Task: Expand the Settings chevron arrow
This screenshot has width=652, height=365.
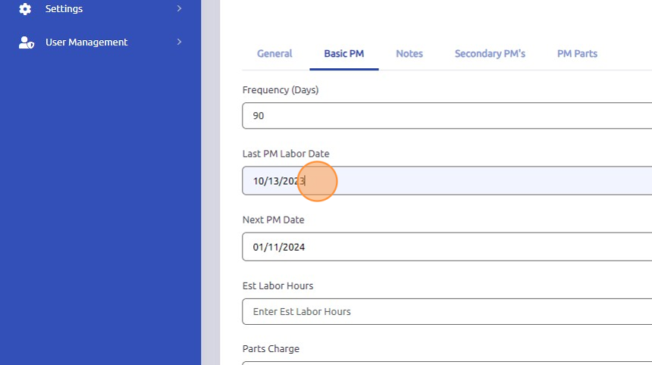Action: [179, 8]
